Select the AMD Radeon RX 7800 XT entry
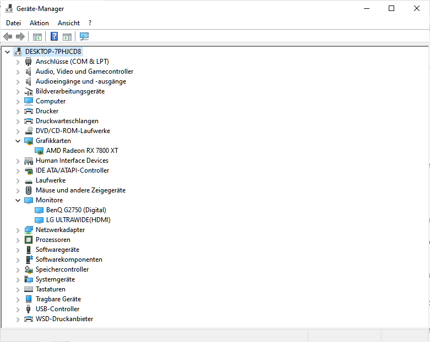 coord(82,151)
